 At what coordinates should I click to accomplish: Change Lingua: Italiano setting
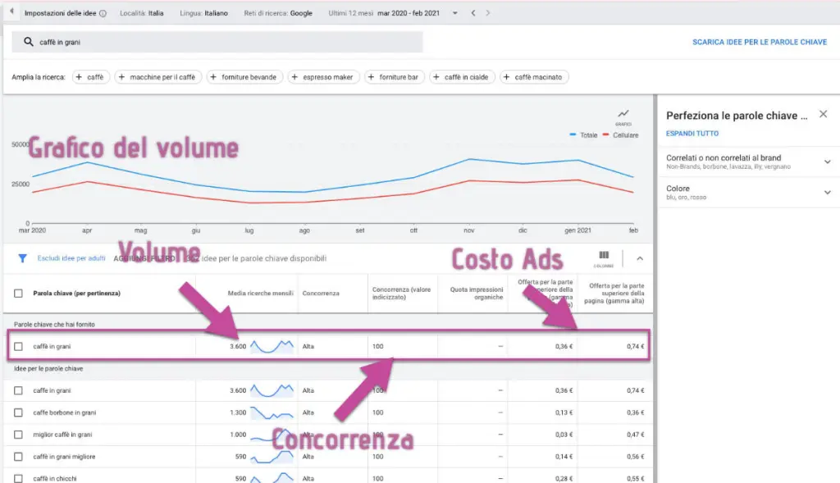click(203, 13)
